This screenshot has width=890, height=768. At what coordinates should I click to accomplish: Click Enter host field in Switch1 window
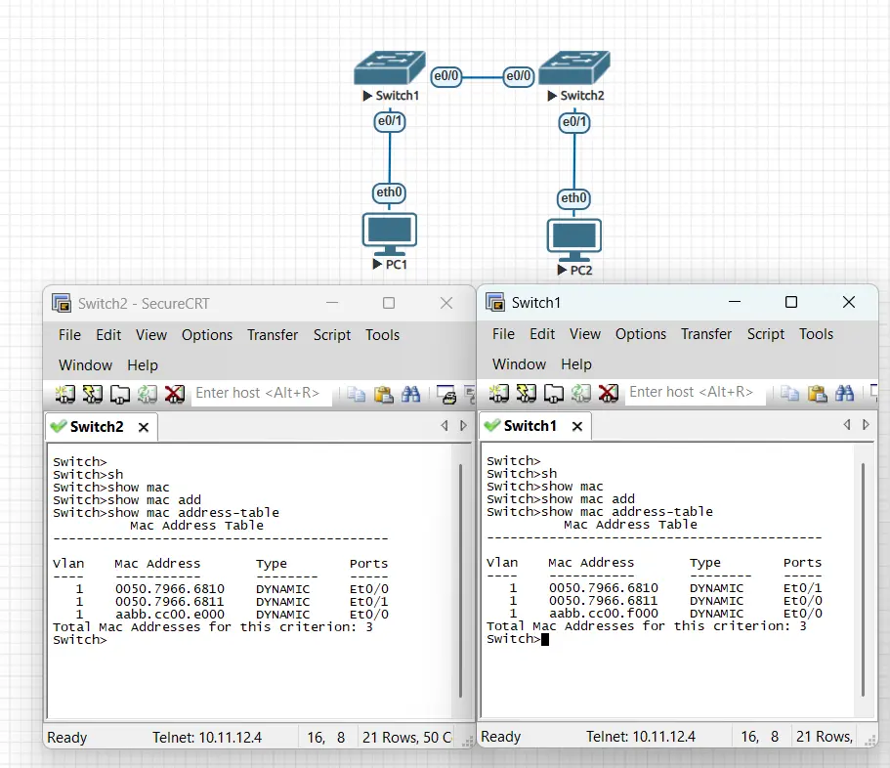695,392
